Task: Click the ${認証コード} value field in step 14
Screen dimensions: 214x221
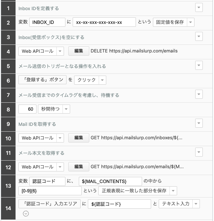Action: pos(119,204)
